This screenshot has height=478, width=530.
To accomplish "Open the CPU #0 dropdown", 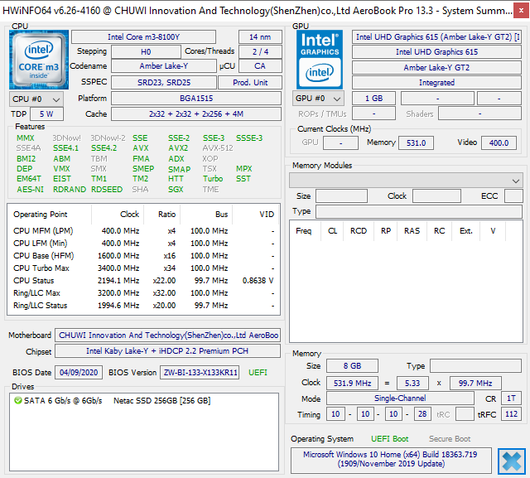I will pos(36,99).
